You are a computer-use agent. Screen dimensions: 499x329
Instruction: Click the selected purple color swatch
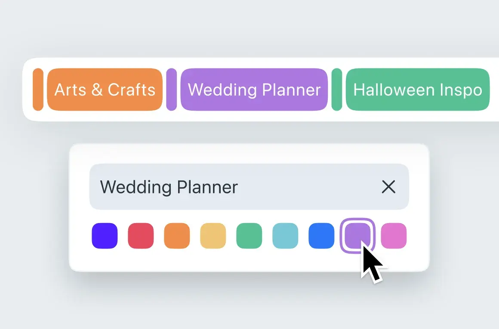click(357, 235)
